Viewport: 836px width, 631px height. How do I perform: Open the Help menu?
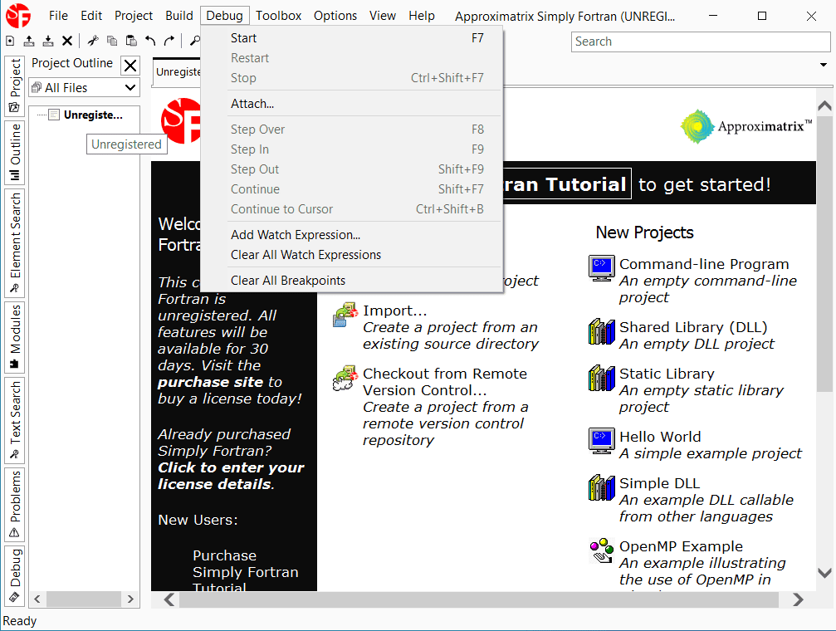tap(422, 16)
